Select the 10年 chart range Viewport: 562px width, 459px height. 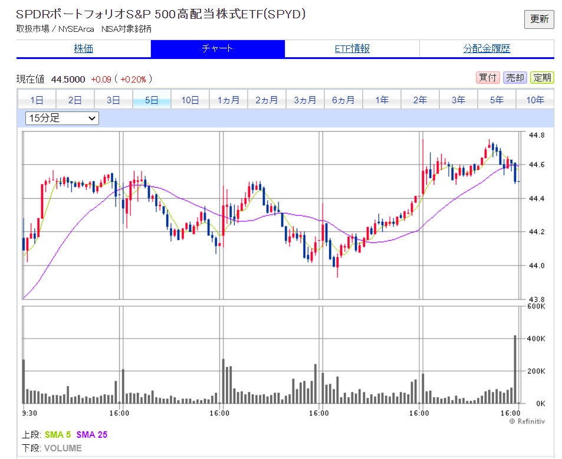[535, 100]
